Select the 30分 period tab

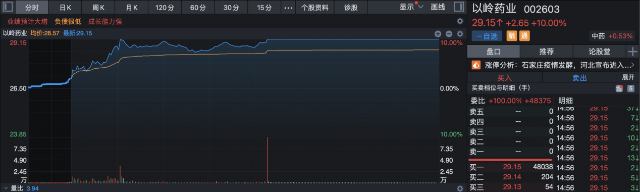[231, 8]
